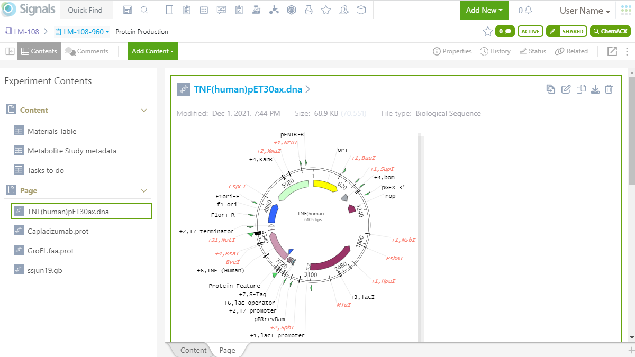Switch to the Comments tab
This screenshot has height=357, width=635.
pos(87,51)
